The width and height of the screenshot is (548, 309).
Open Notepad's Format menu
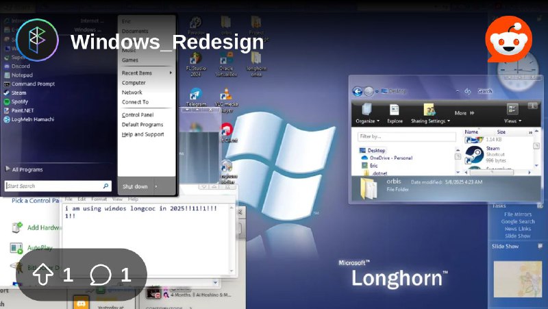coord(99,199)
